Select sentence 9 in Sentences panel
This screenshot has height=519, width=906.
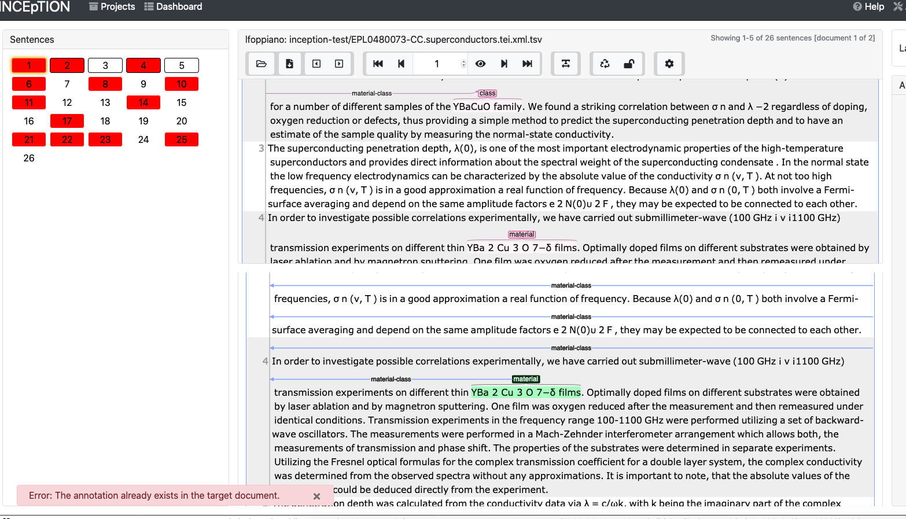(x=143, y=84)
